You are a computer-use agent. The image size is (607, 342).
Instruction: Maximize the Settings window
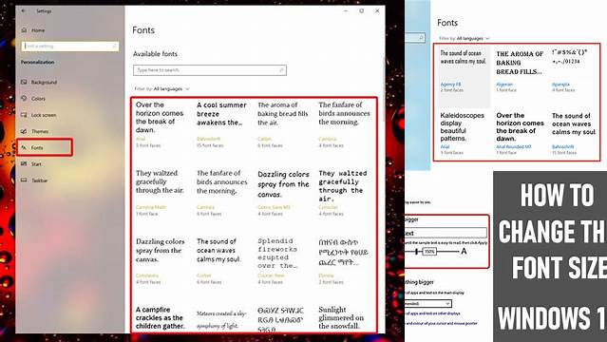point(362,10)
